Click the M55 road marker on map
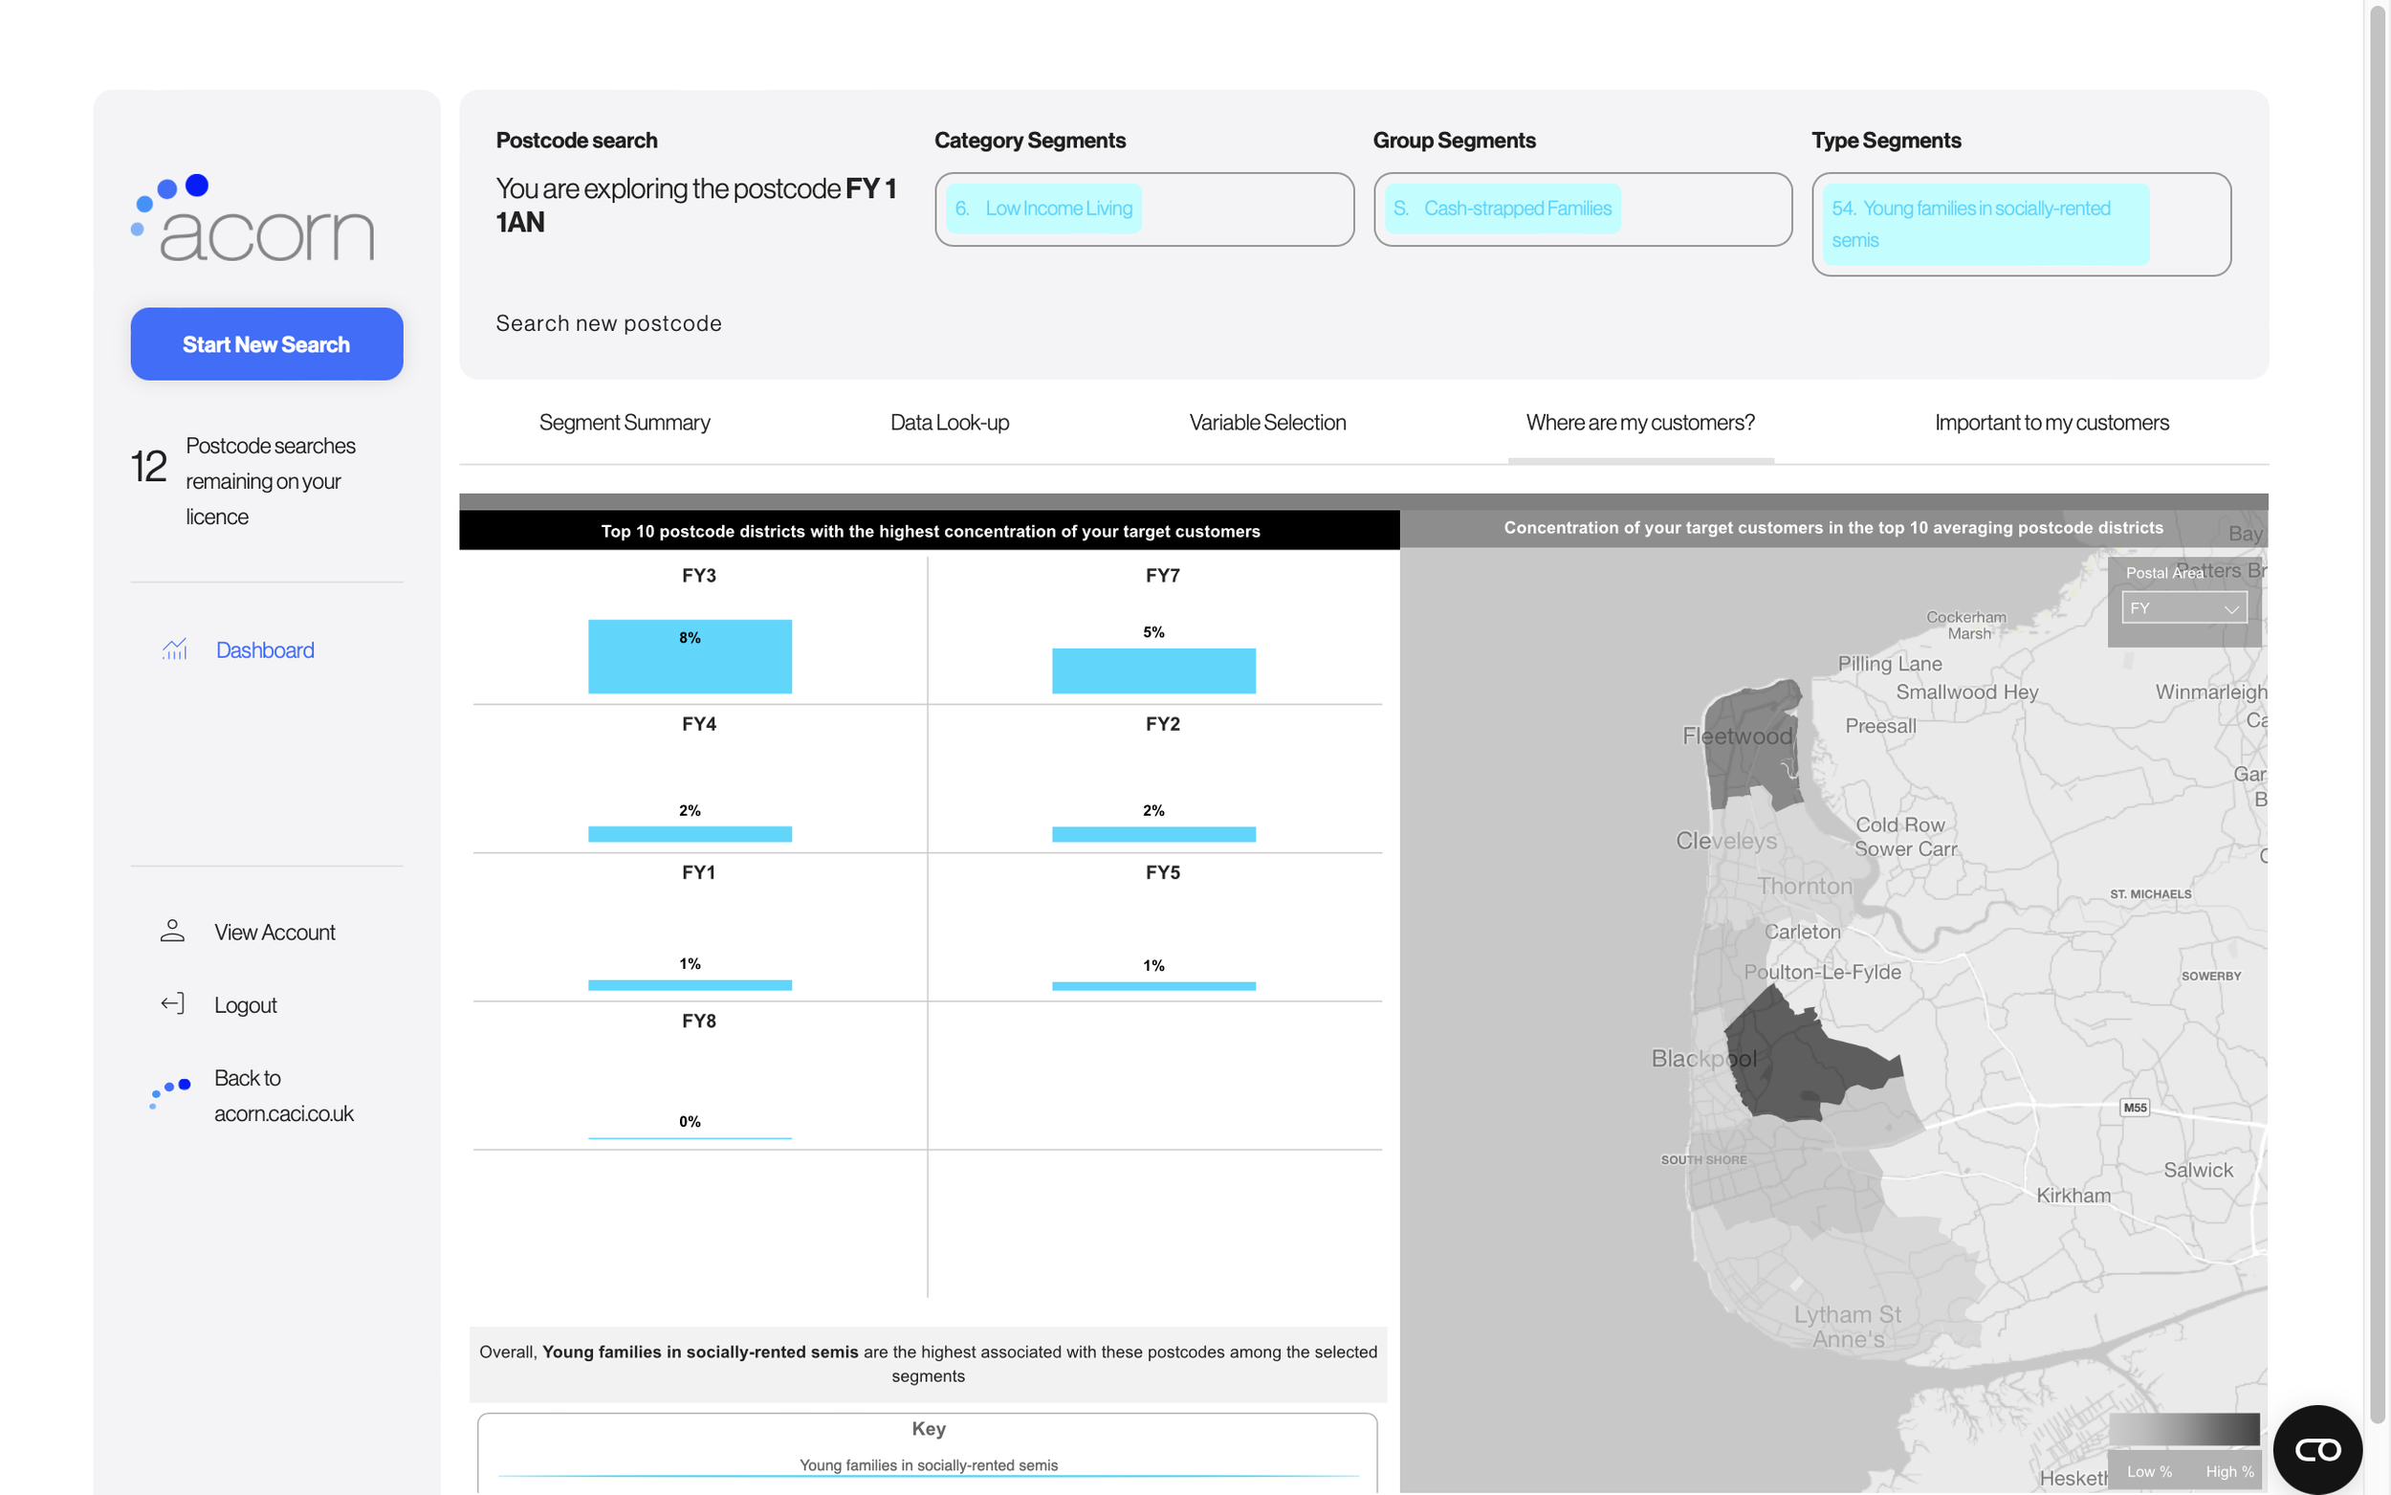 point(2134,1108)
